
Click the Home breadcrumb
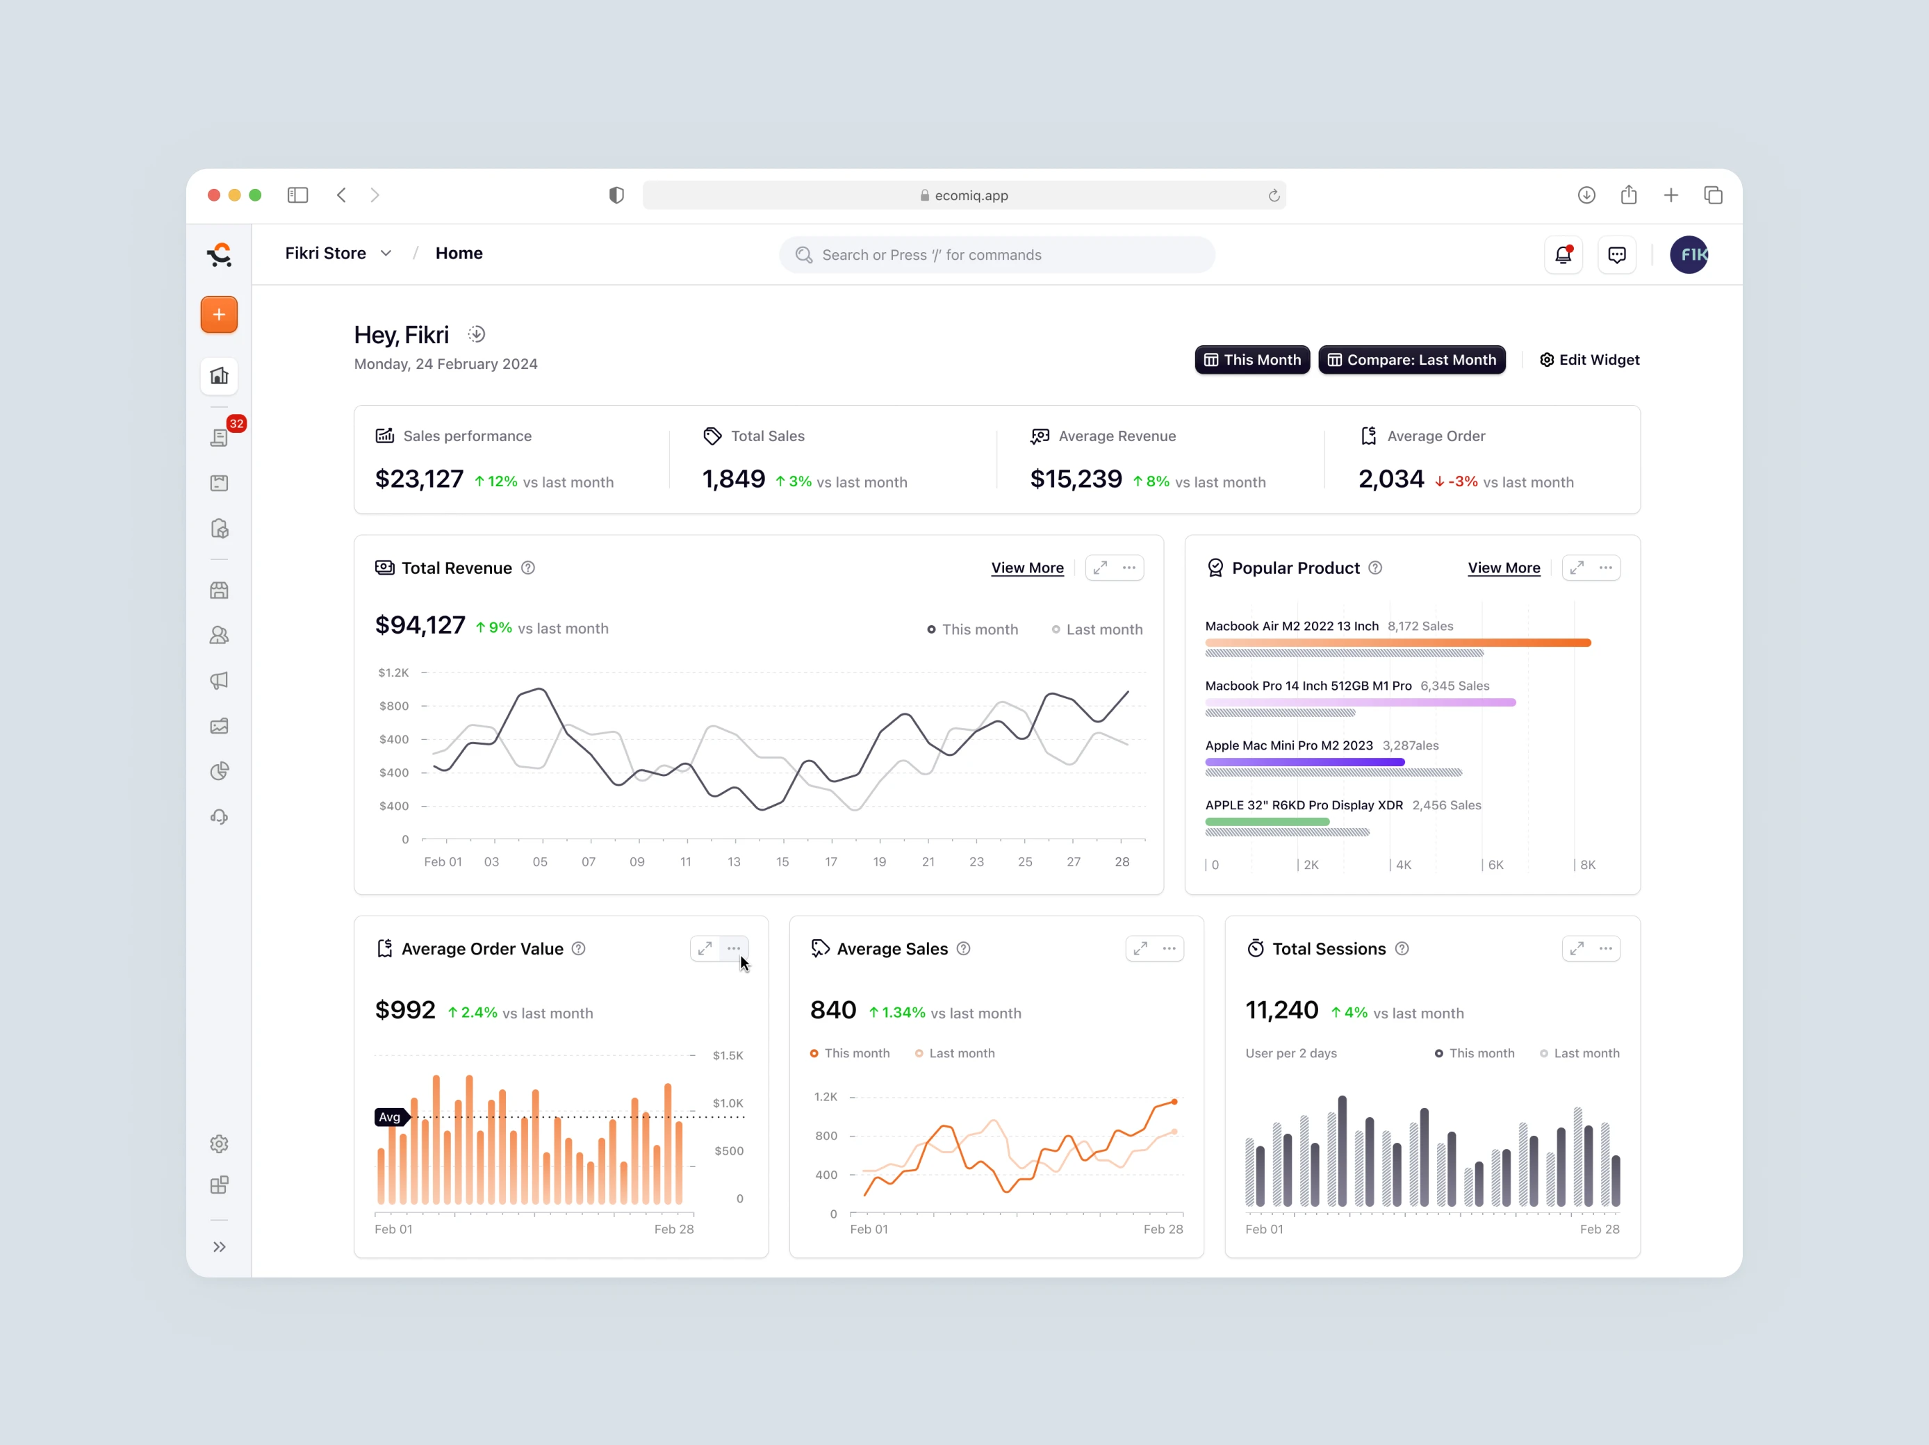pyautogui.click(x=459, y=253)
